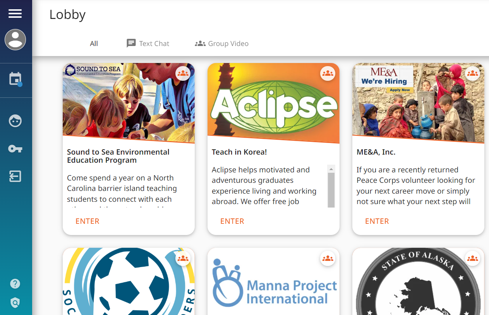Click the Aclipse description scrollbar thumb
The height and width of the screenshot is (315, 489).
[331, 190]
